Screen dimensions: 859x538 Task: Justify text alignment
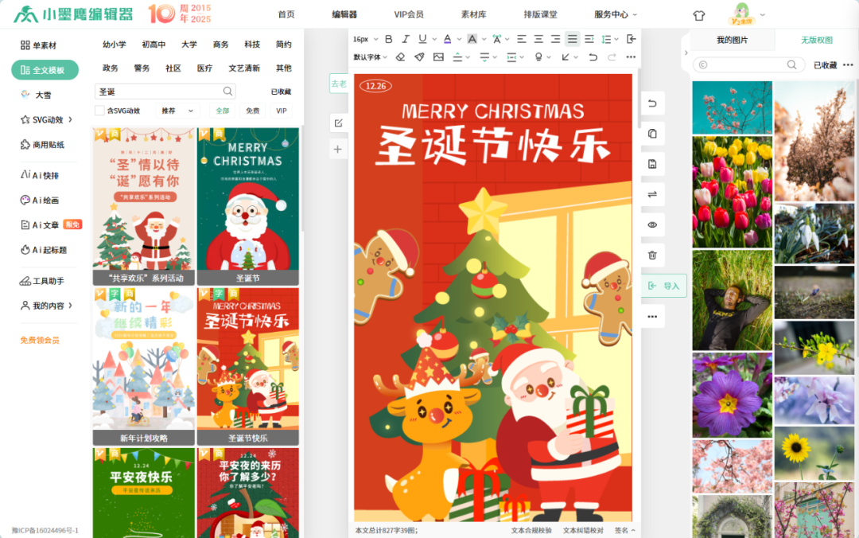(572, 39)
